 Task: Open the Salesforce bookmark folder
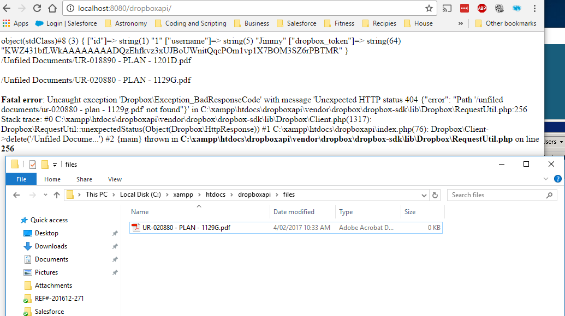click(x=296, y=23)
